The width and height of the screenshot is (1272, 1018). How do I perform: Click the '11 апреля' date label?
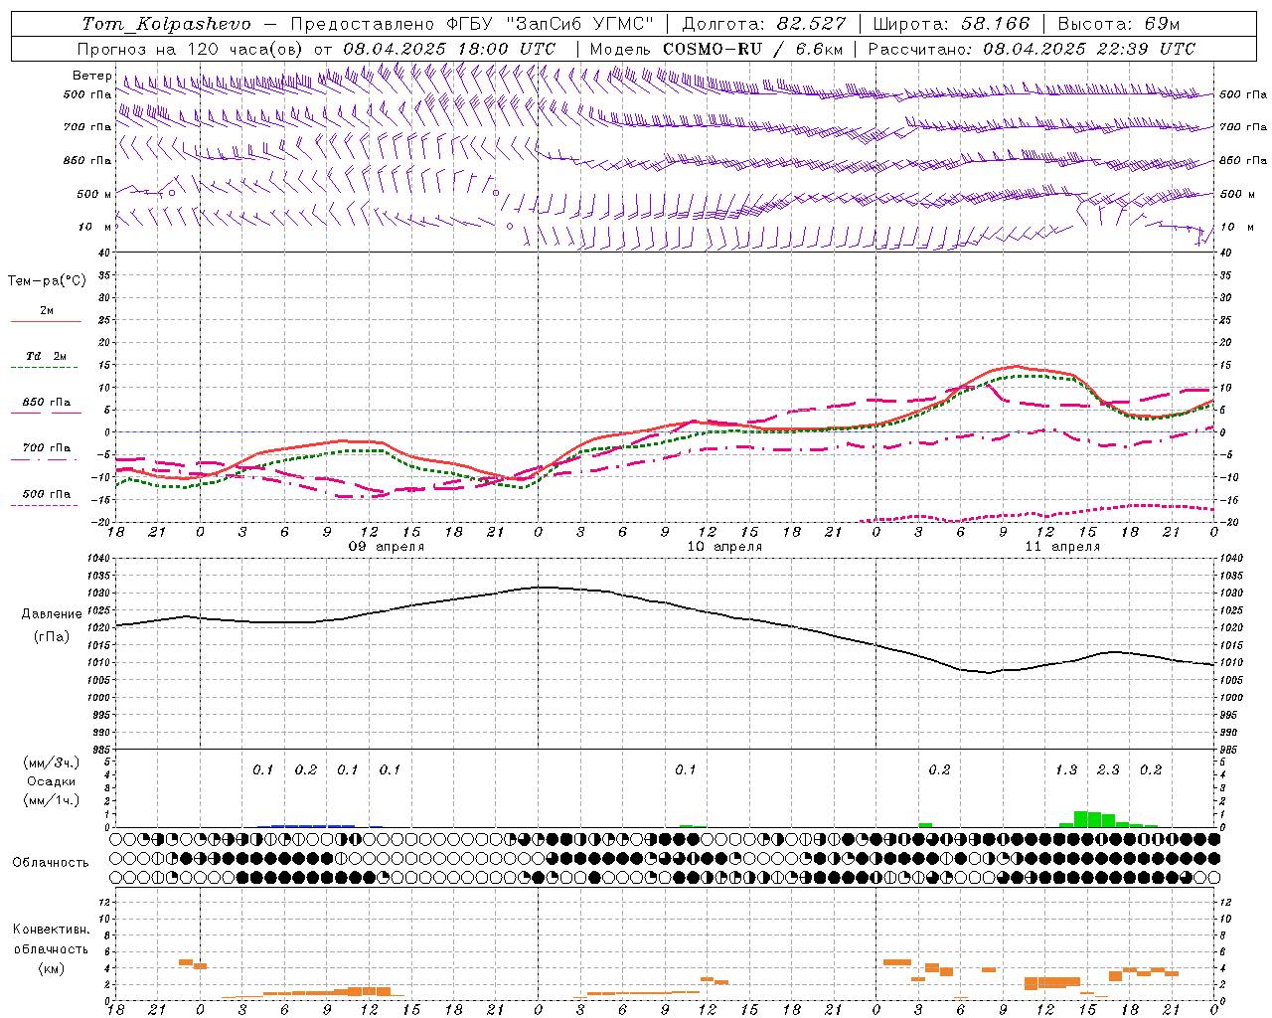tap(1062, 547)
